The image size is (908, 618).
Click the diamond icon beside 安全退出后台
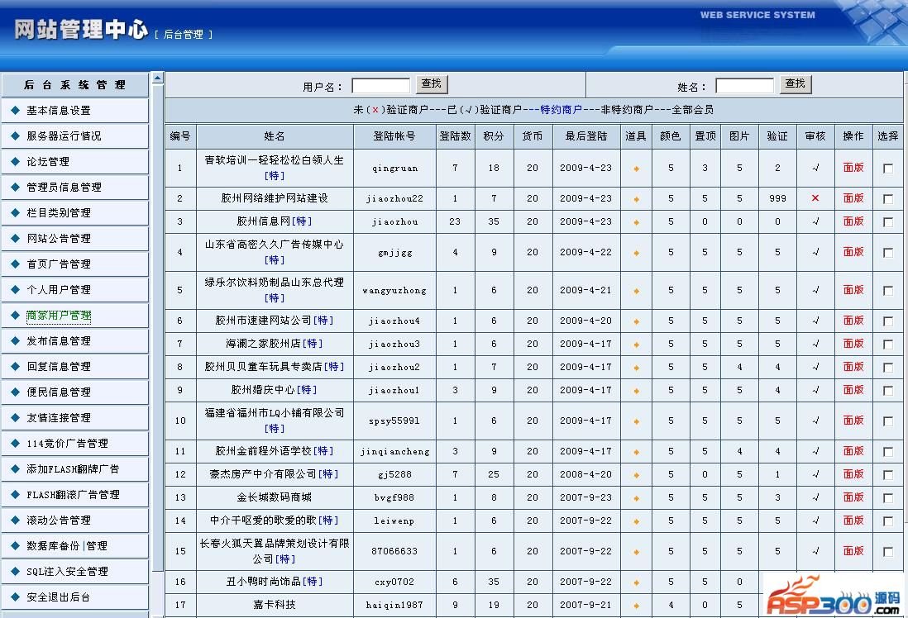pos(15,597)
